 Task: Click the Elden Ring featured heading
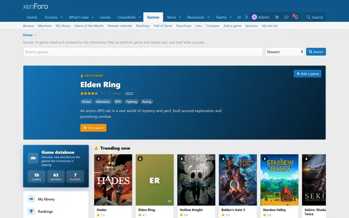[100, 84]
